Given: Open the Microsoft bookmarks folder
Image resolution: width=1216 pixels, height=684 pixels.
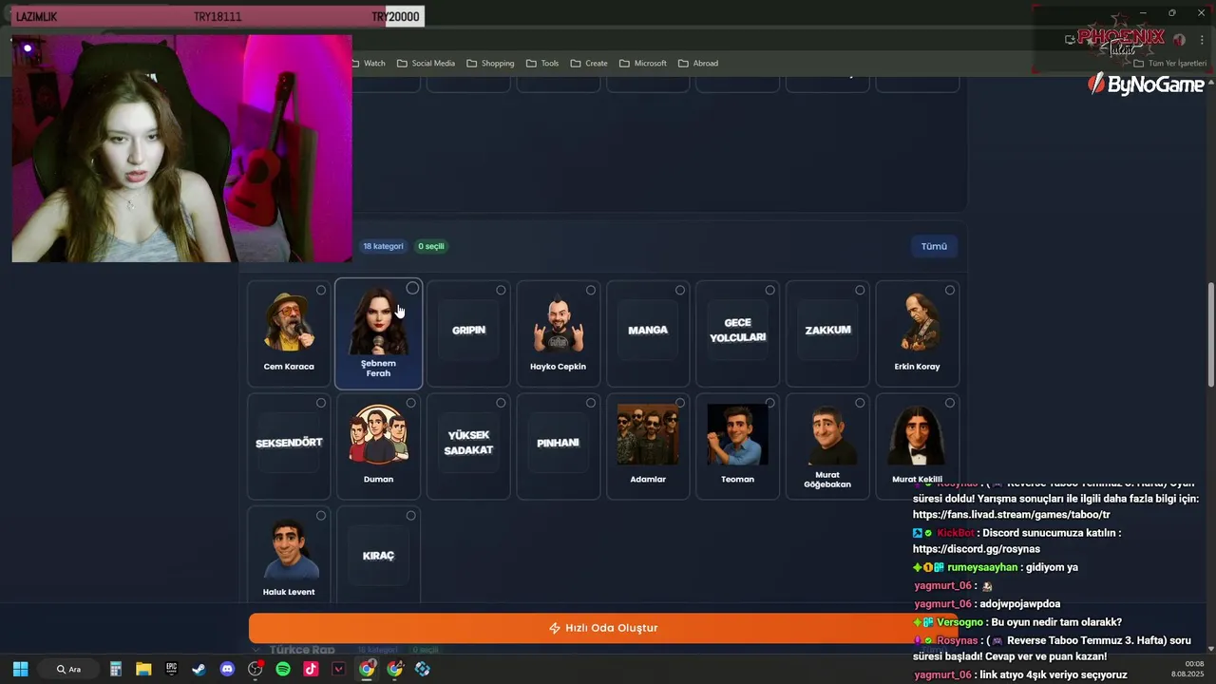Looking at the screenshot, I should [643, 63].
